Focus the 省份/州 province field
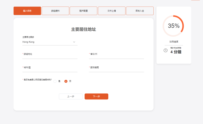Screen dimensions: 203x124 pyautogui.click(x=116, y=56)
